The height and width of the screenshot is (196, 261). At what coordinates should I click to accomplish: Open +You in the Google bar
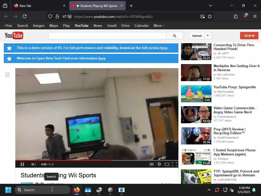(8, 26)
